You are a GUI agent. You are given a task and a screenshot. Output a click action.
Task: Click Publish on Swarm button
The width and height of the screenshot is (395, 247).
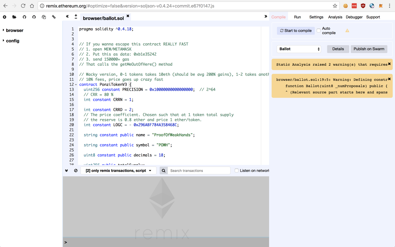[x=369, y=49]
